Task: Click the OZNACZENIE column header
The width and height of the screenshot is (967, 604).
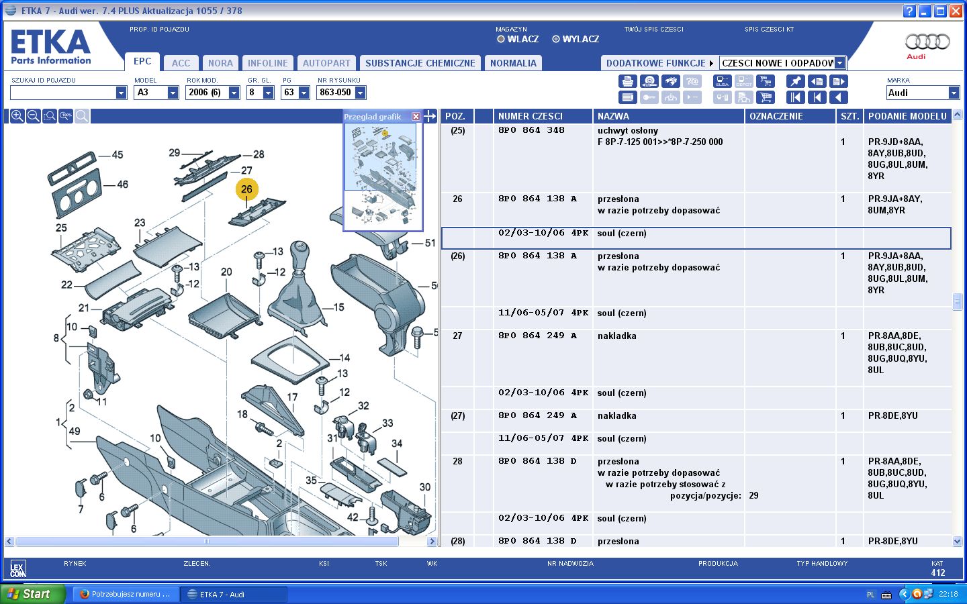Action: click(790, 116)
